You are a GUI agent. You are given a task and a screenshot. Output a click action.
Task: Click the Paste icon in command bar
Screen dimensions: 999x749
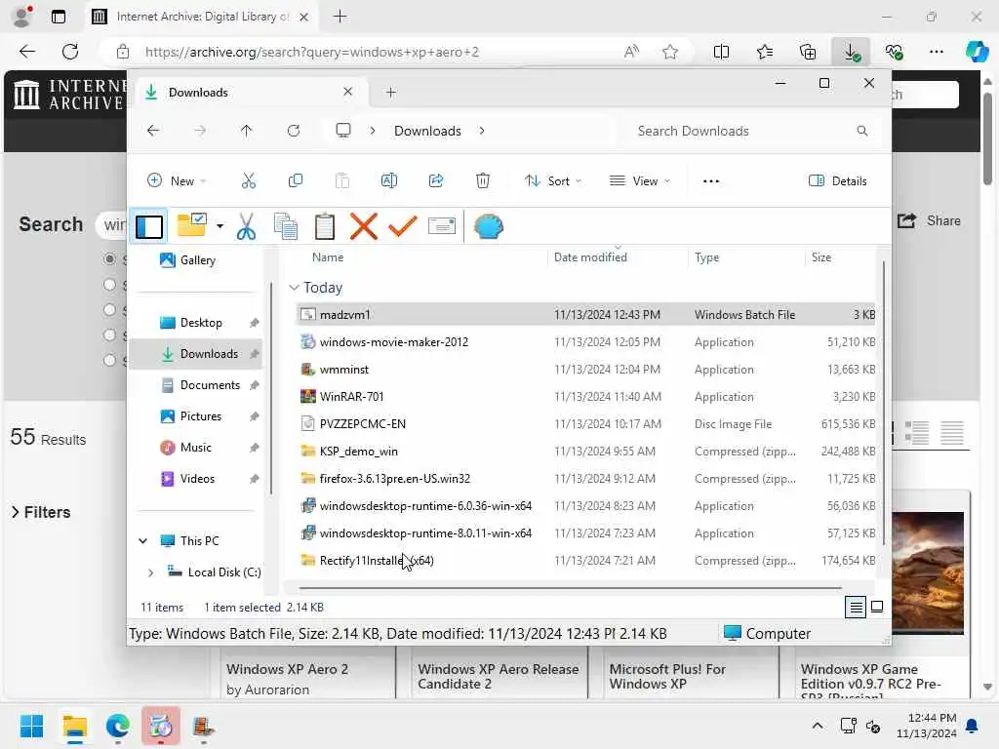342,180
